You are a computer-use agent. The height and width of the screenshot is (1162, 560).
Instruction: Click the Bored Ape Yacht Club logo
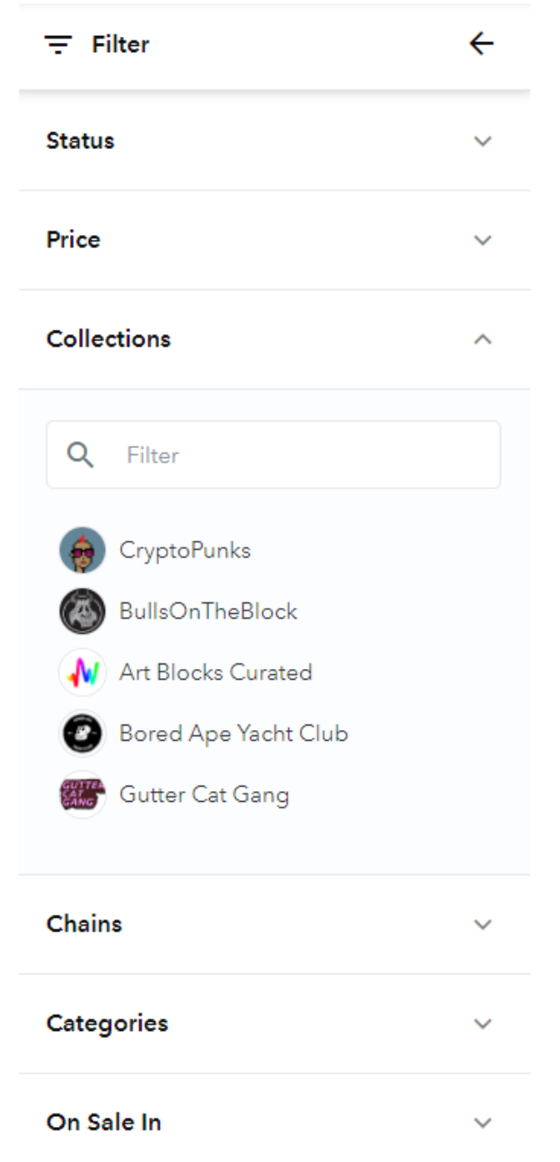pyautogui.click(x=83, y=734)
